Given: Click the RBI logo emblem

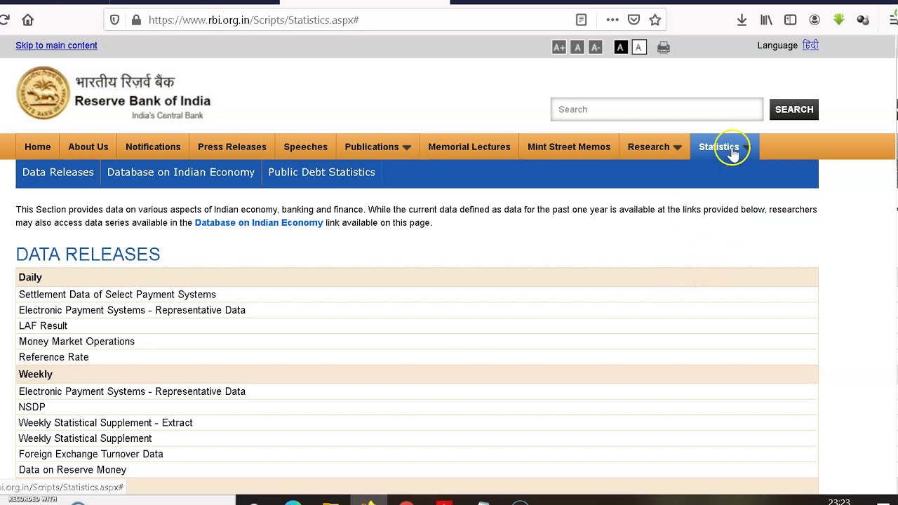Looking at the screenshot, I should (x=43, y=93).
